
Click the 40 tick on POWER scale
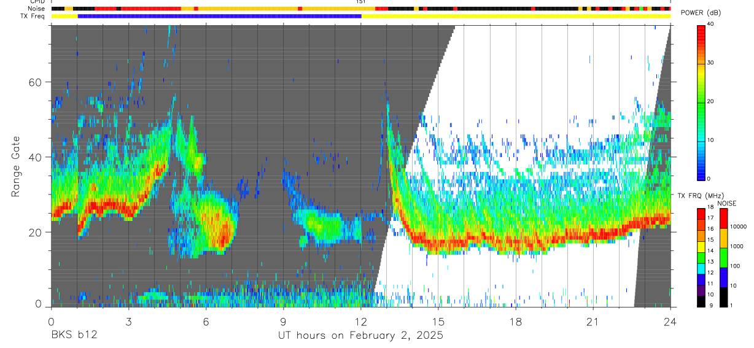[x=710, y=24]
